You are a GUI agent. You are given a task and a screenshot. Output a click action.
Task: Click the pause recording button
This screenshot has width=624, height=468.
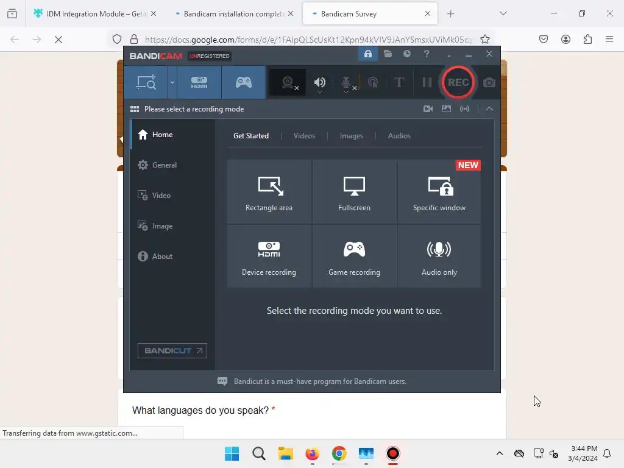click(427, 82)
